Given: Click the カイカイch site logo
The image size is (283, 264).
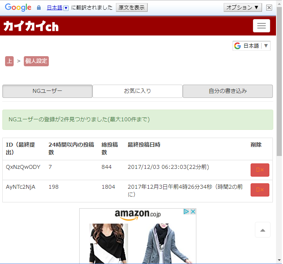Looking at the screenshot, I should tap(31, 26).
